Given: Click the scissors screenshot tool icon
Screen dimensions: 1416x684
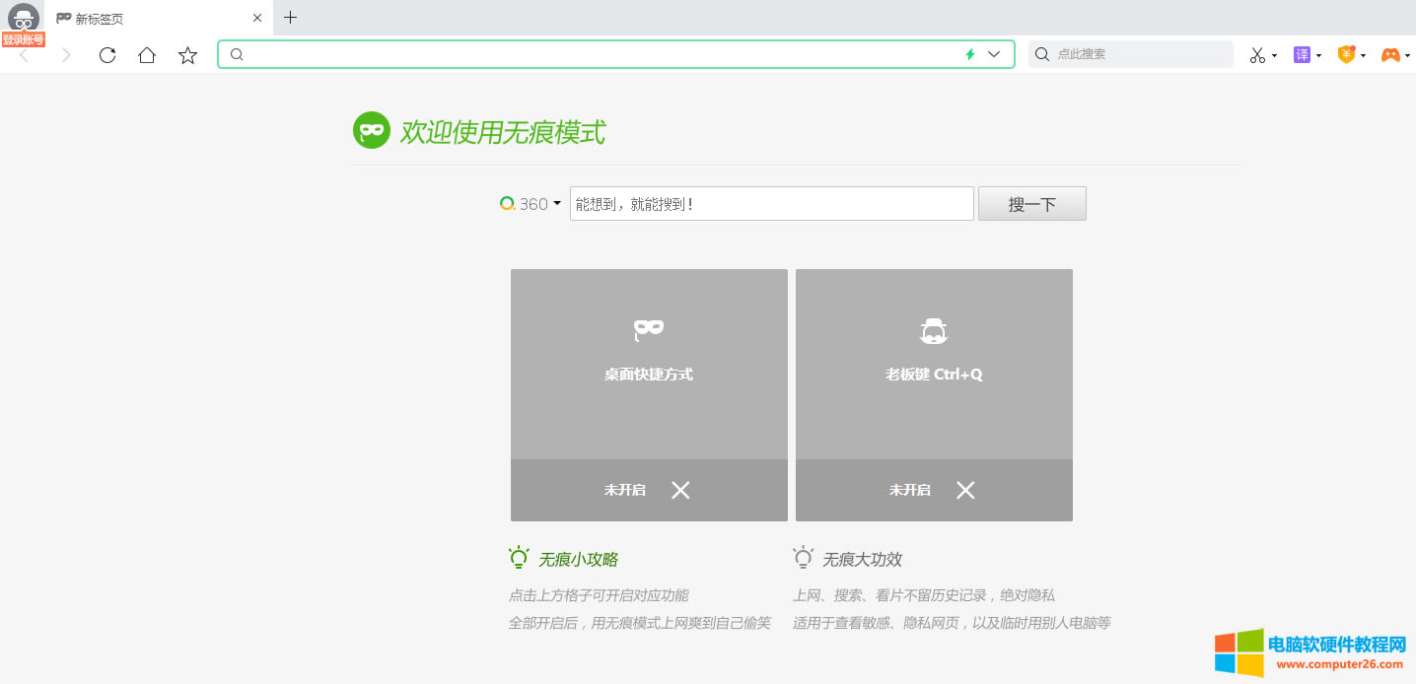Looking at the screenshot, I should point(1256,55).
